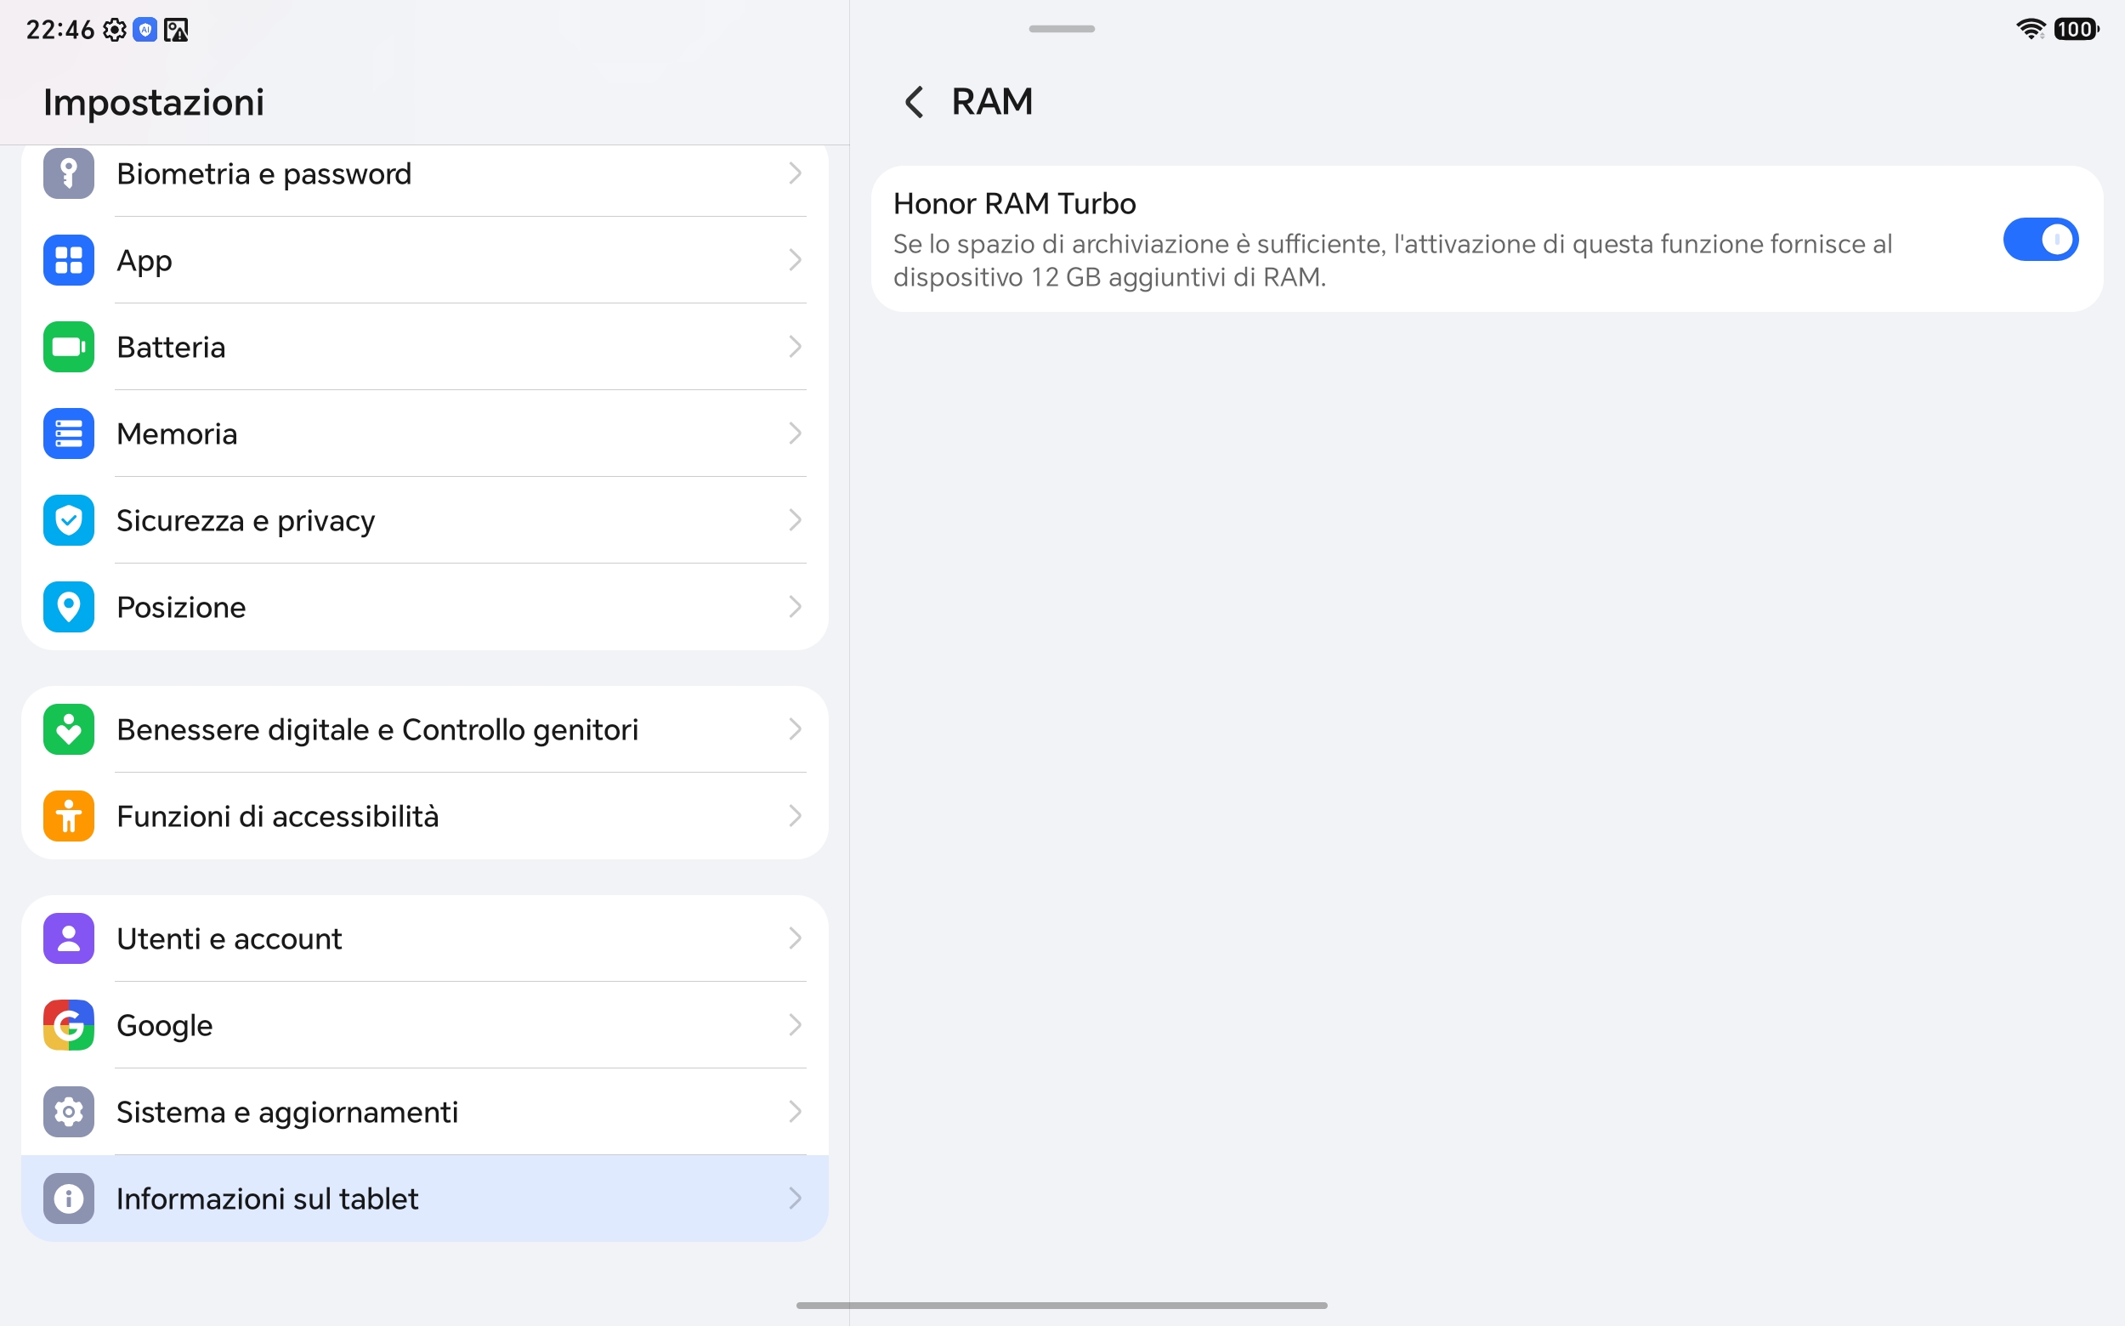Expand the Utenti e account chevron
Image resolution: width=2125 pixels, height=1326 pixels.
coord(795,938)
